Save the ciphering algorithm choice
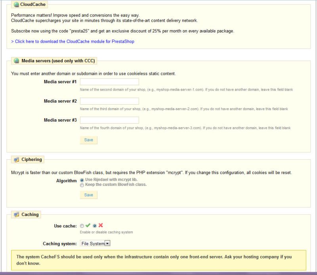This screenshot has width=317, height=275. coord(88,195)
